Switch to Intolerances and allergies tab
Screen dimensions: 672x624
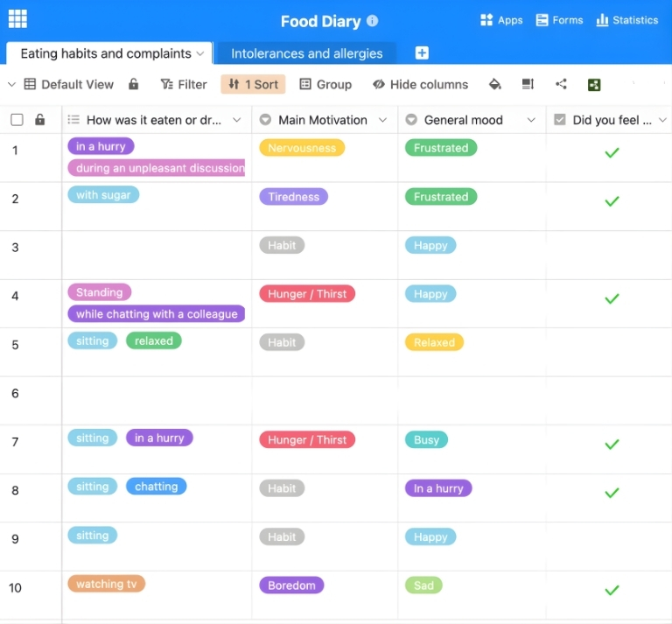click(x=306, y=53)
